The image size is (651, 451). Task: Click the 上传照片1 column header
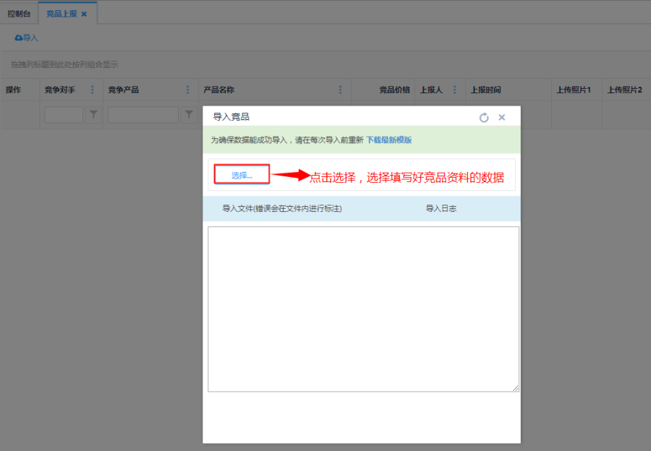(574, 90)
